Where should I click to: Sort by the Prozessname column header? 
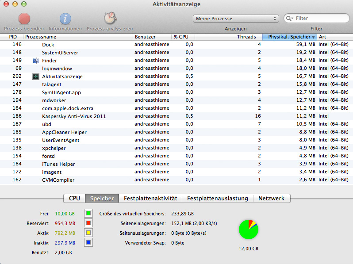click(x=78, y=37)
